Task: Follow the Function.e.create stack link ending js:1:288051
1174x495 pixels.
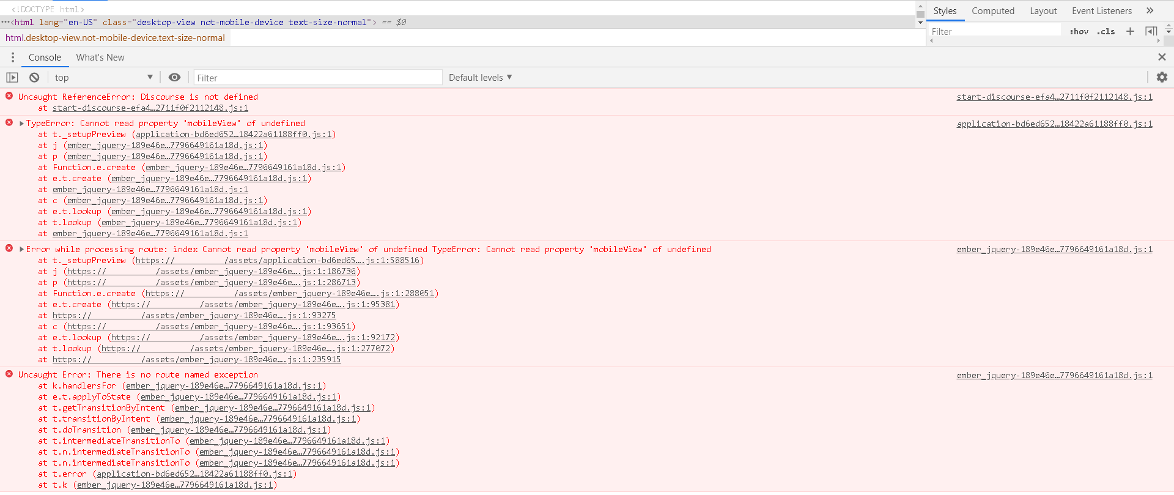Action: tap(290, 294)
